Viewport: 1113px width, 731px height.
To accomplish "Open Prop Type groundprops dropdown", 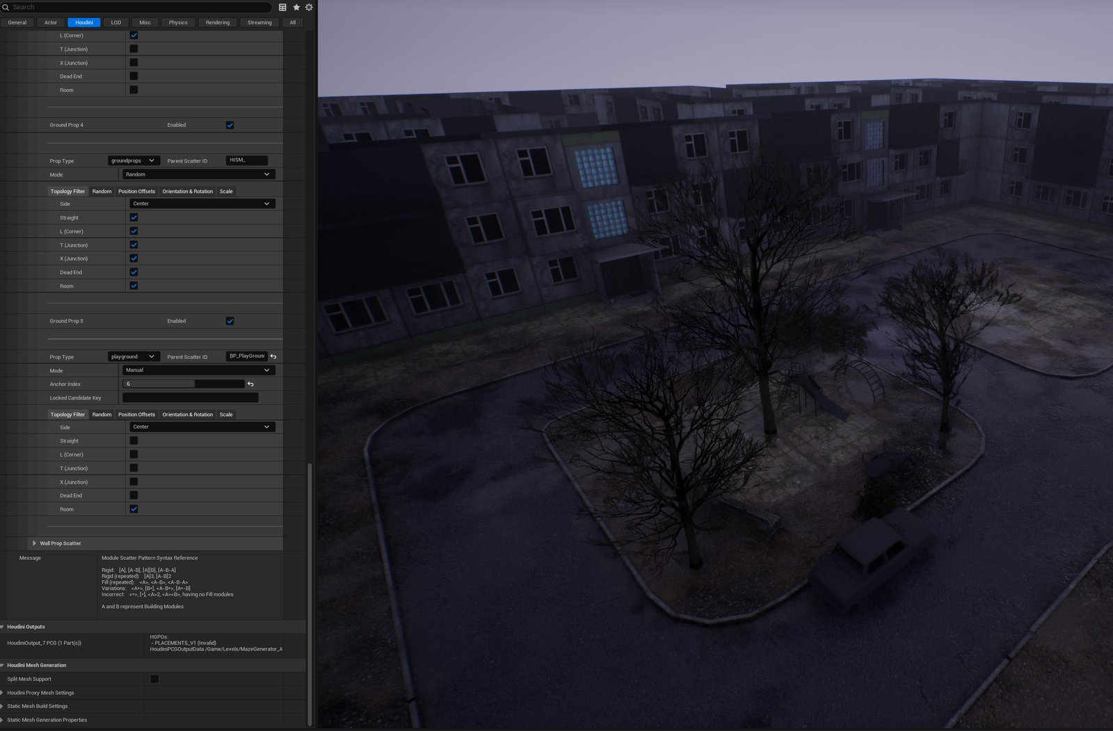I will [x=134, y=161].
